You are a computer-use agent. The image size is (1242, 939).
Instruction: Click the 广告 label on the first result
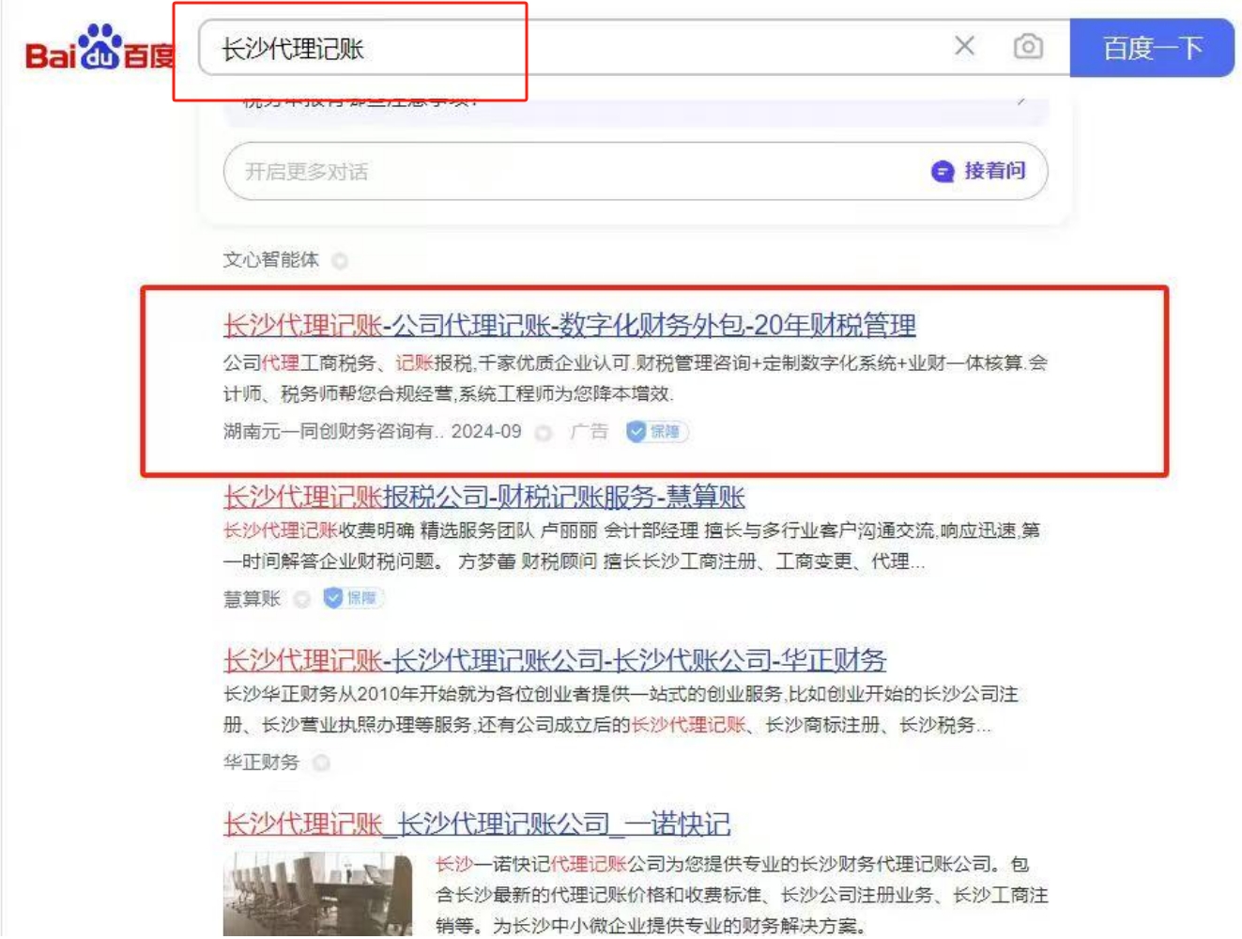(590, 432)
